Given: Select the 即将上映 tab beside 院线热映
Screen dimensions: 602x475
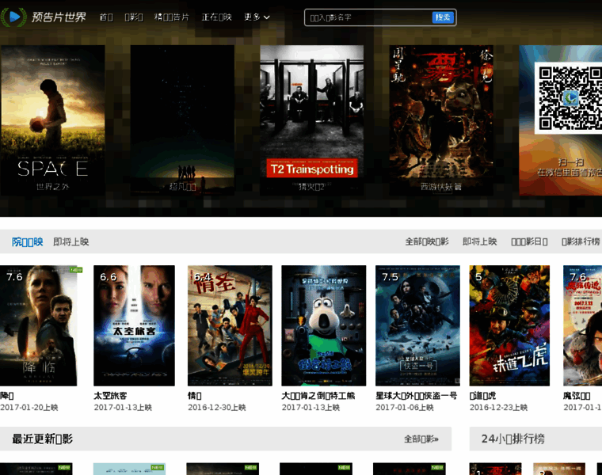Looking at the screenshot, I should click(x=71, y=241).
